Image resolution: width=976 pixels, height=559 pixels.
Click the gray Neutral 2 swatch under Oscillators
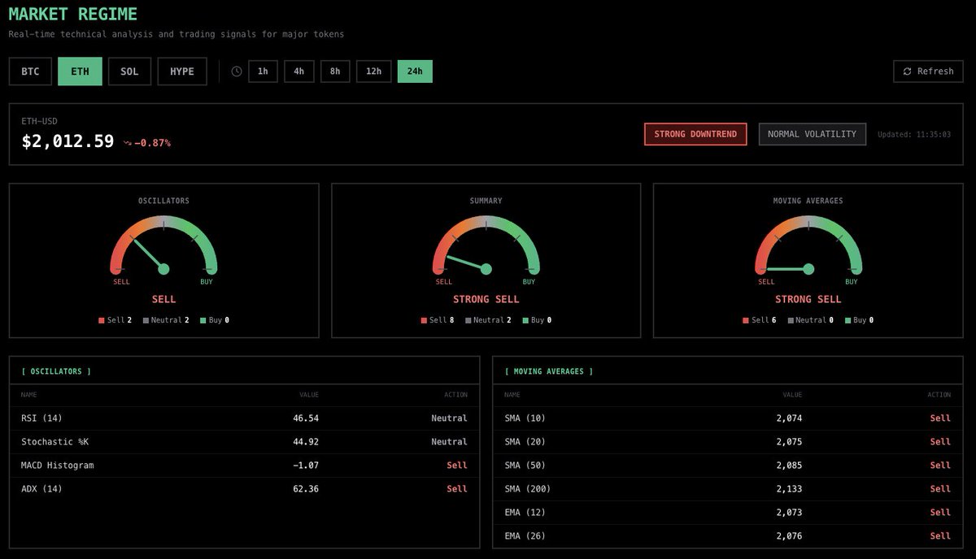(146, 321)
